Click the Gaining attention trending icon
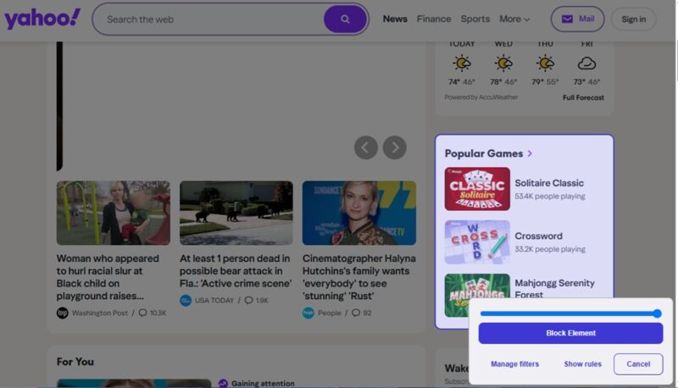Screen dimensions: 678x388 [223, 383]
